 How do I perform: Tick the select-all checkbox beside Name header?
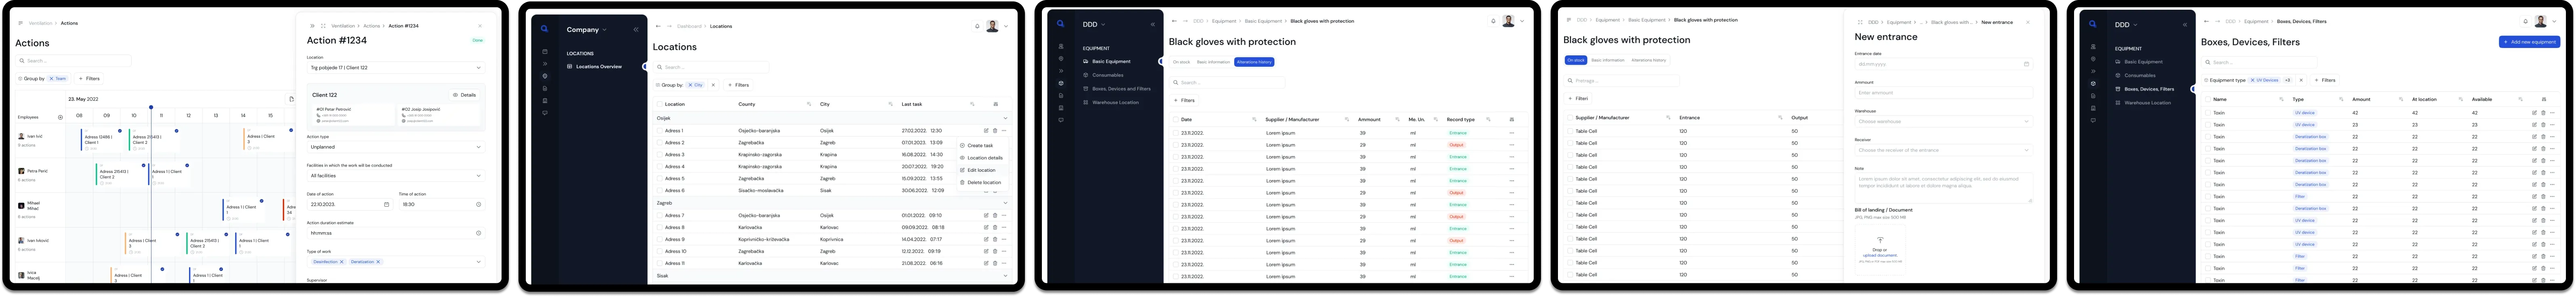(2208, 100)
